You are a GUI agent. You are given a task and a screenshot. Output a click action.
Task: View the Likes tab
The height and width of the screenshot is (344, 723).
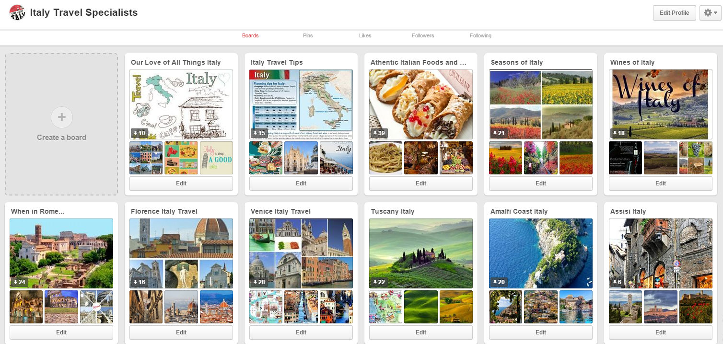[365, 35]
